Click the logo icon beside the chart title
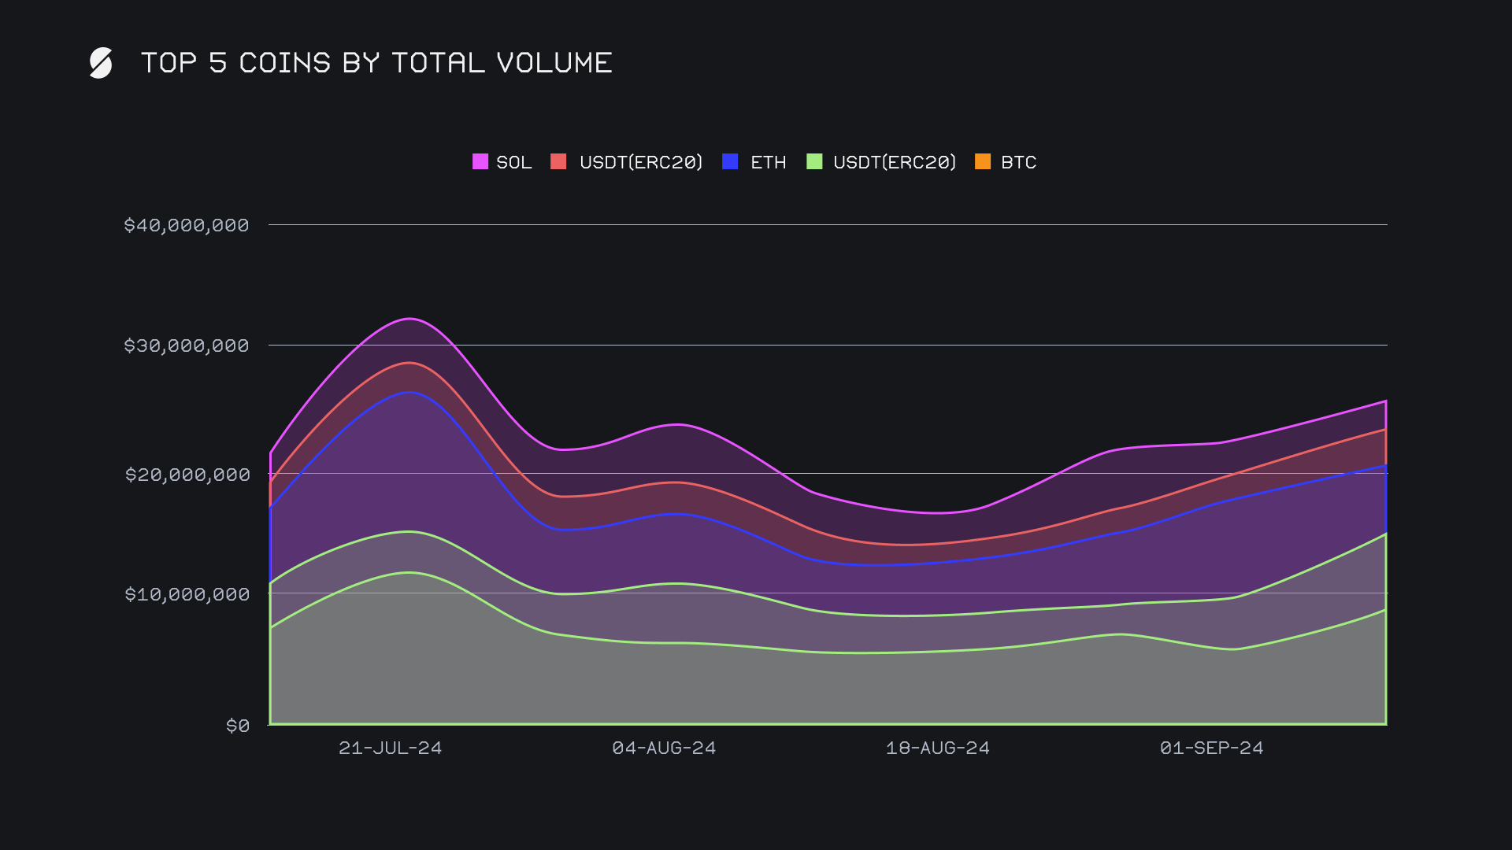This screenshot has width=1512, height=850. tap(101, 63)
